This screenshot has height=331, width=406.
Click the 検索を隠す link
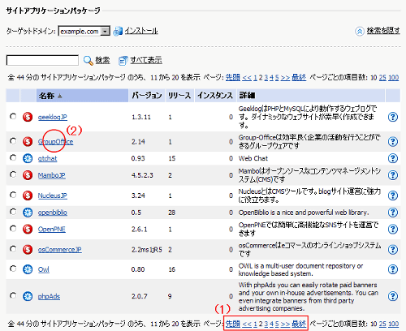(383, 31)
